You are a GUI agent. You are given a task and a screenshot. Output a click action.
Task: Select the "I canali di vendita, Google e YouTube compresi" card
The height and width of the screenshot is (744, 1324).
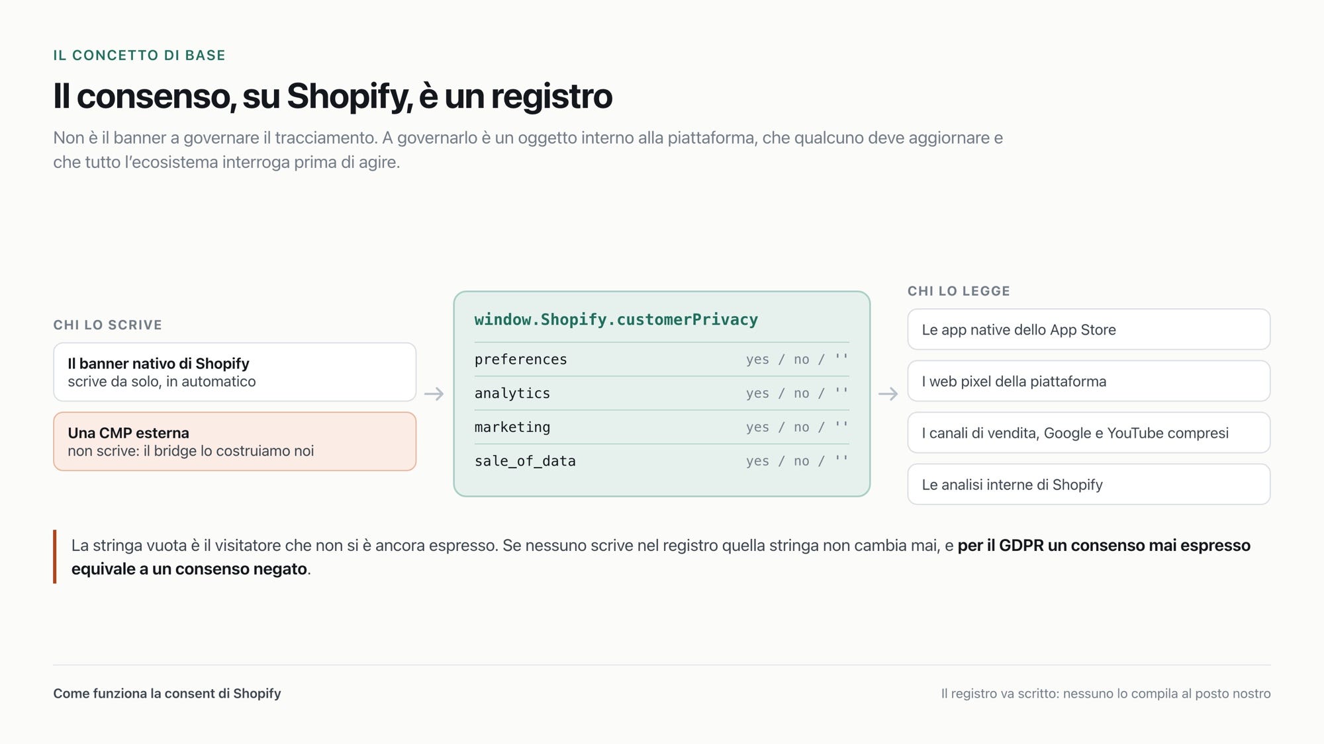coord(1089,433)
